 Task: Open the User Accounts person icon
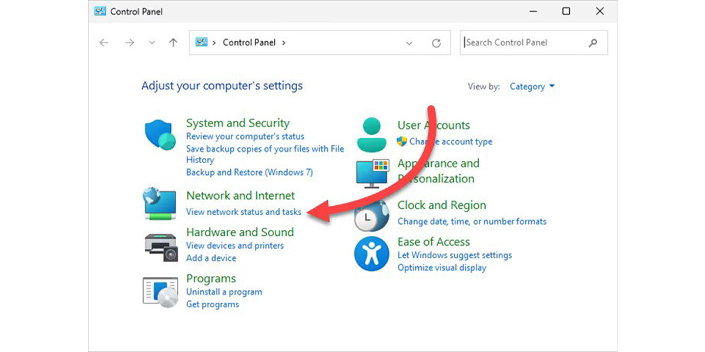point(373,135)
